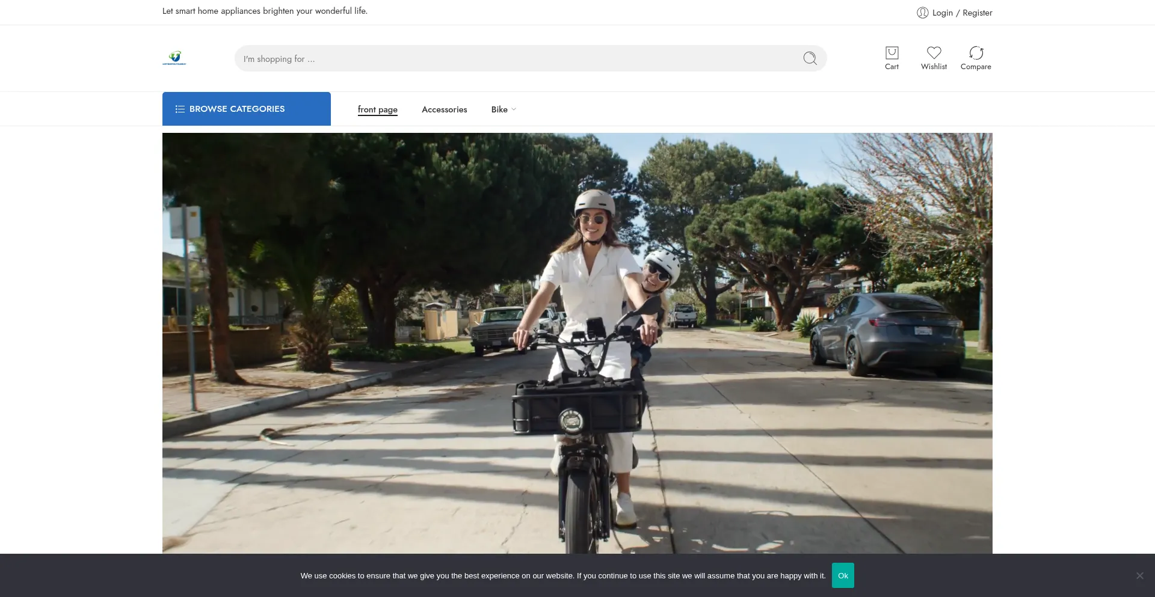Click the hero image of the cyclists
The width and height of the screenshot is (1155, 597).
pyautogui.click(x=577, y=343)
